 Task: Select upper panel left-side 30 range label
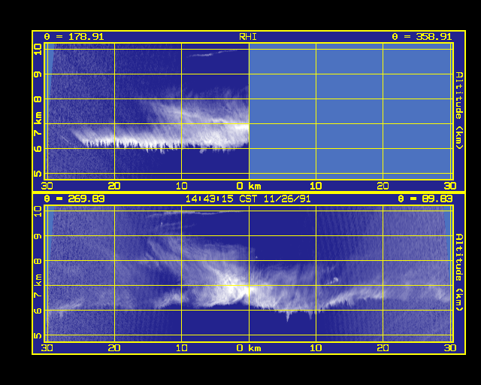(47, 186)
